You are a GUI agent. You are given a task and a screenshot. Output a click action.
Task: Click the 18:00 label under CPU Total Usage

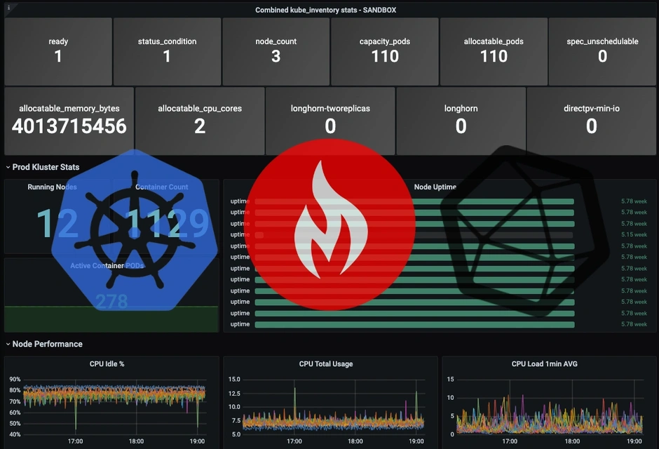[355, 441]
